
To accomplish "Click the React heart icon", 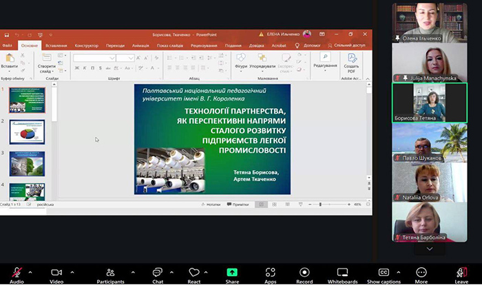I will point(194,273).
